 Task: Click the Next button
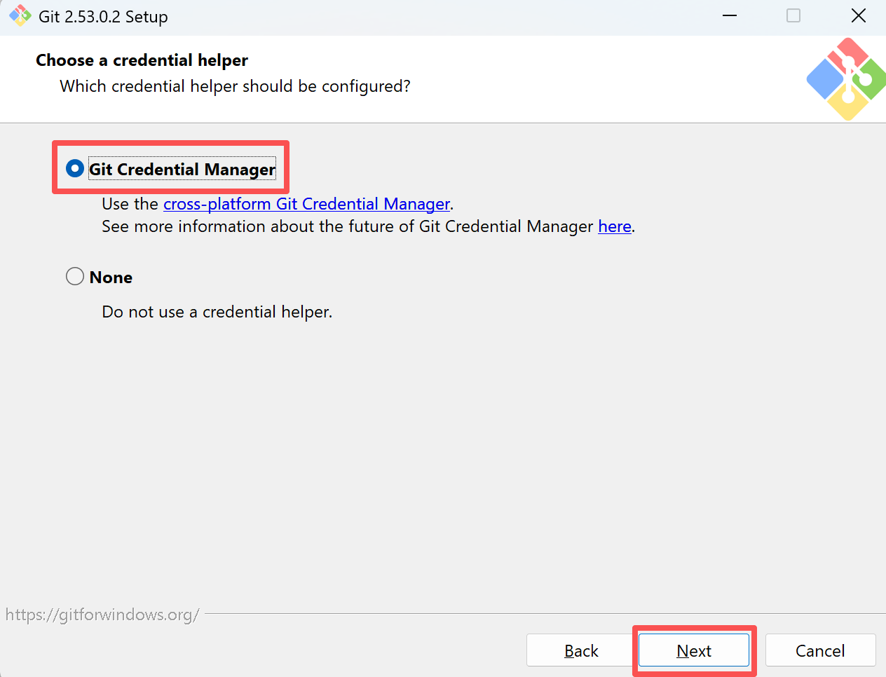click(694, 650)
